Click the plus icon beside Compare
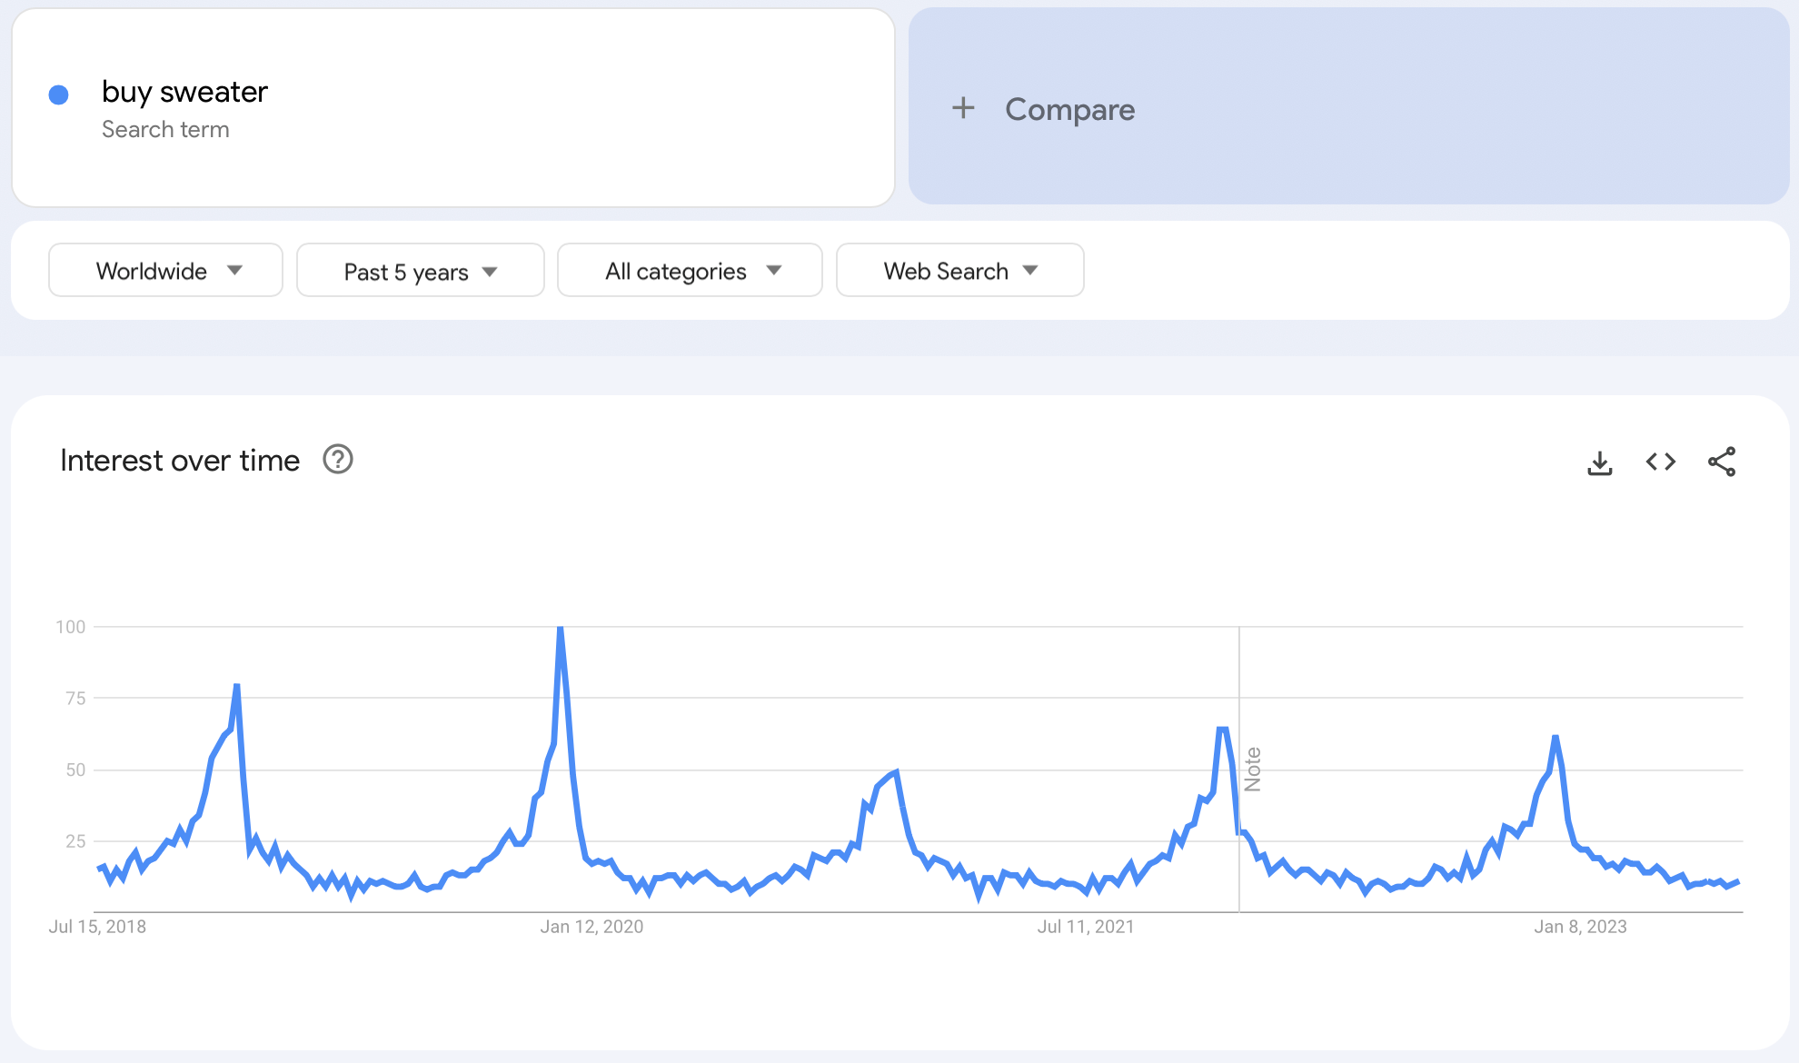The height and width of the screenshot is (1063, 1799). tap(963, 109)
